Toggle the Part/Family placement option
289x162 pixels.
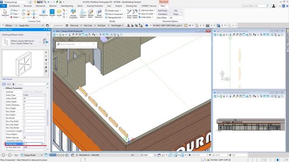tap(163, 11)
